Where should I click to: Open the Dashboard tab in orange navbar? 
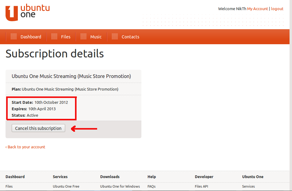pos(31,37)
